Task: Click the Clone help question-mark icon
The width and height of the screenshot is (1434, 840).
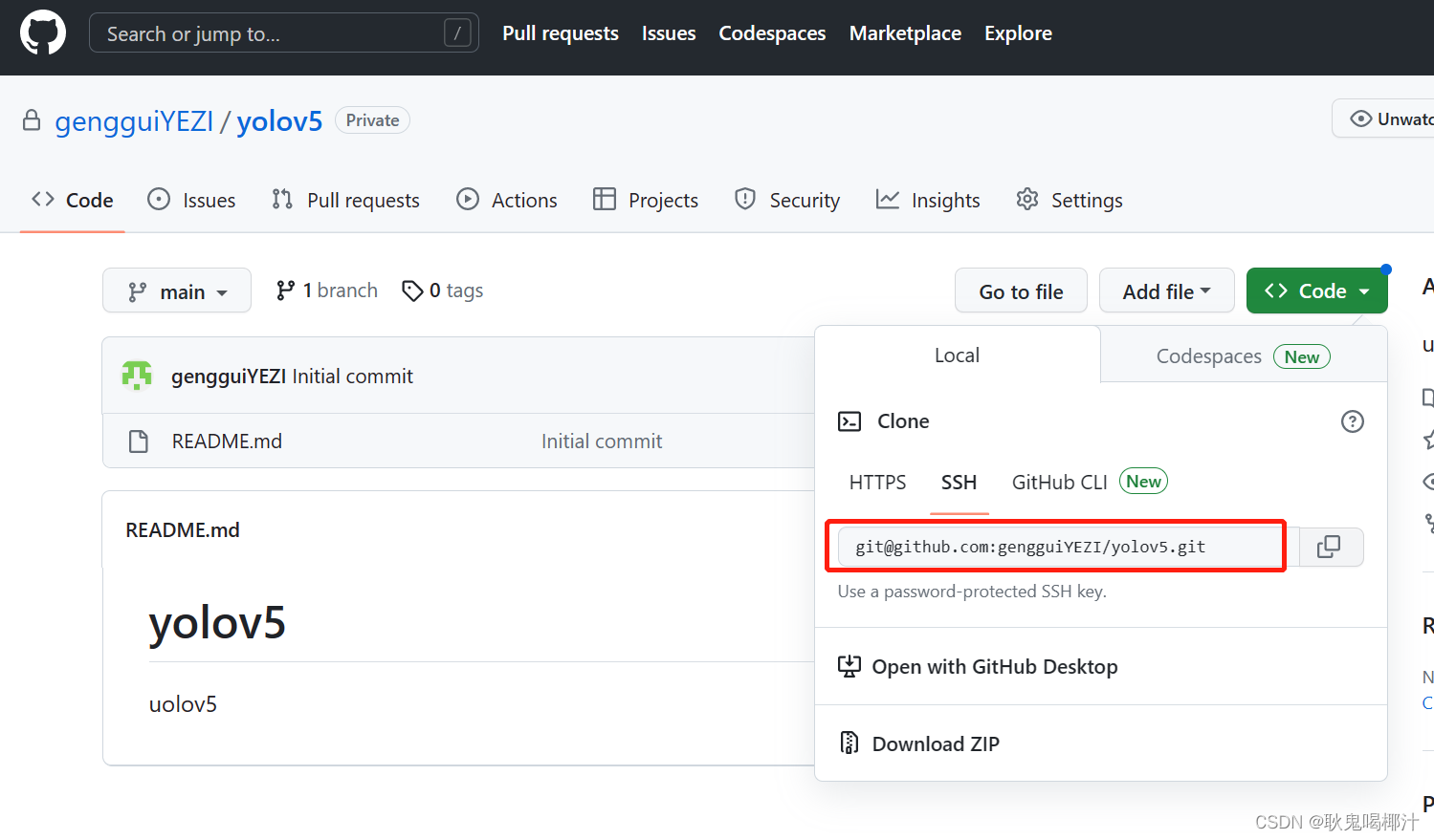Action: pos(1352,421)
